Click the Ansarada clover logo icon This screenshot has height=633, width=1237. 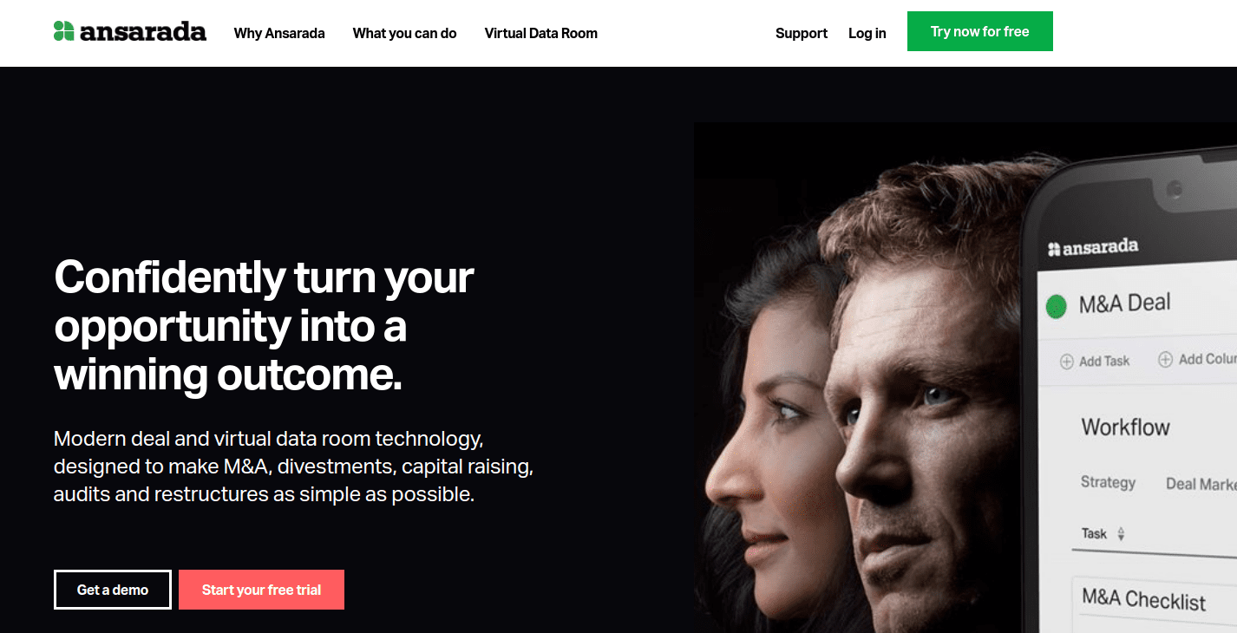pyautogui.click(x=63, y=31)
